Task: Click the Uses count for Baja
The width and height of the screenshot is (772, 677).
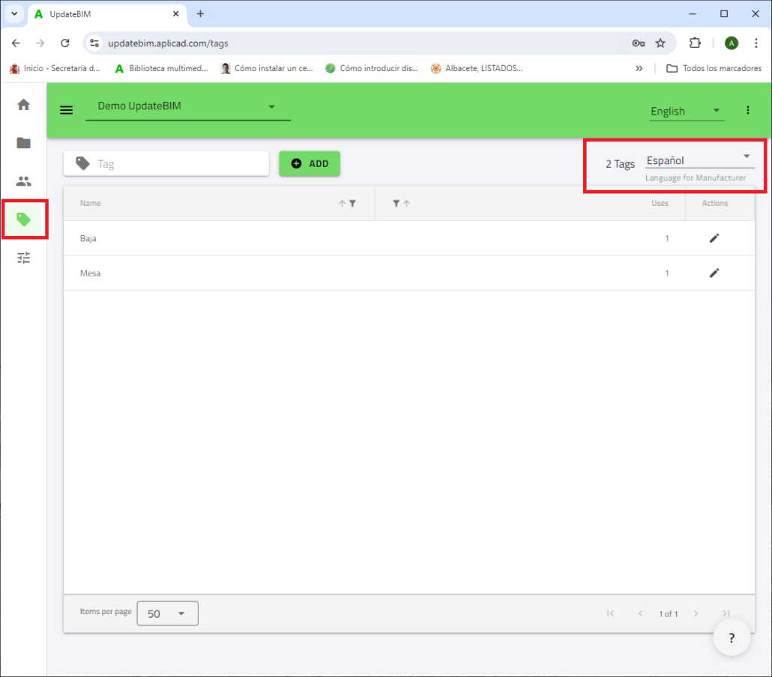Action: [x=667, y=239]
